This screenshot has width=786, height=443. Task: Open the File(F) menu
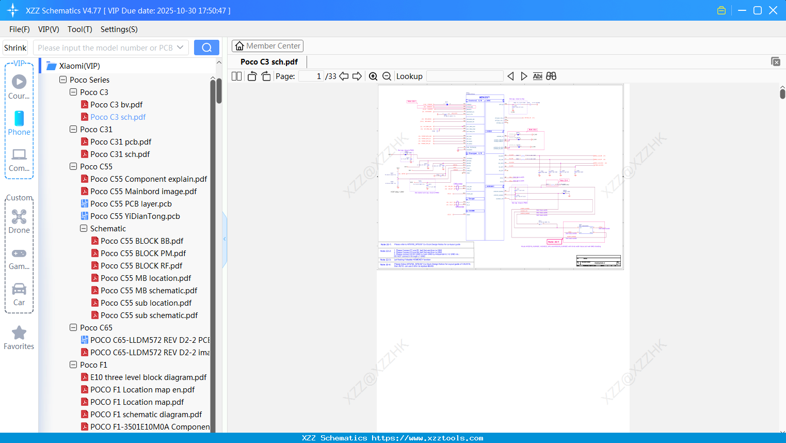[20, 29]
